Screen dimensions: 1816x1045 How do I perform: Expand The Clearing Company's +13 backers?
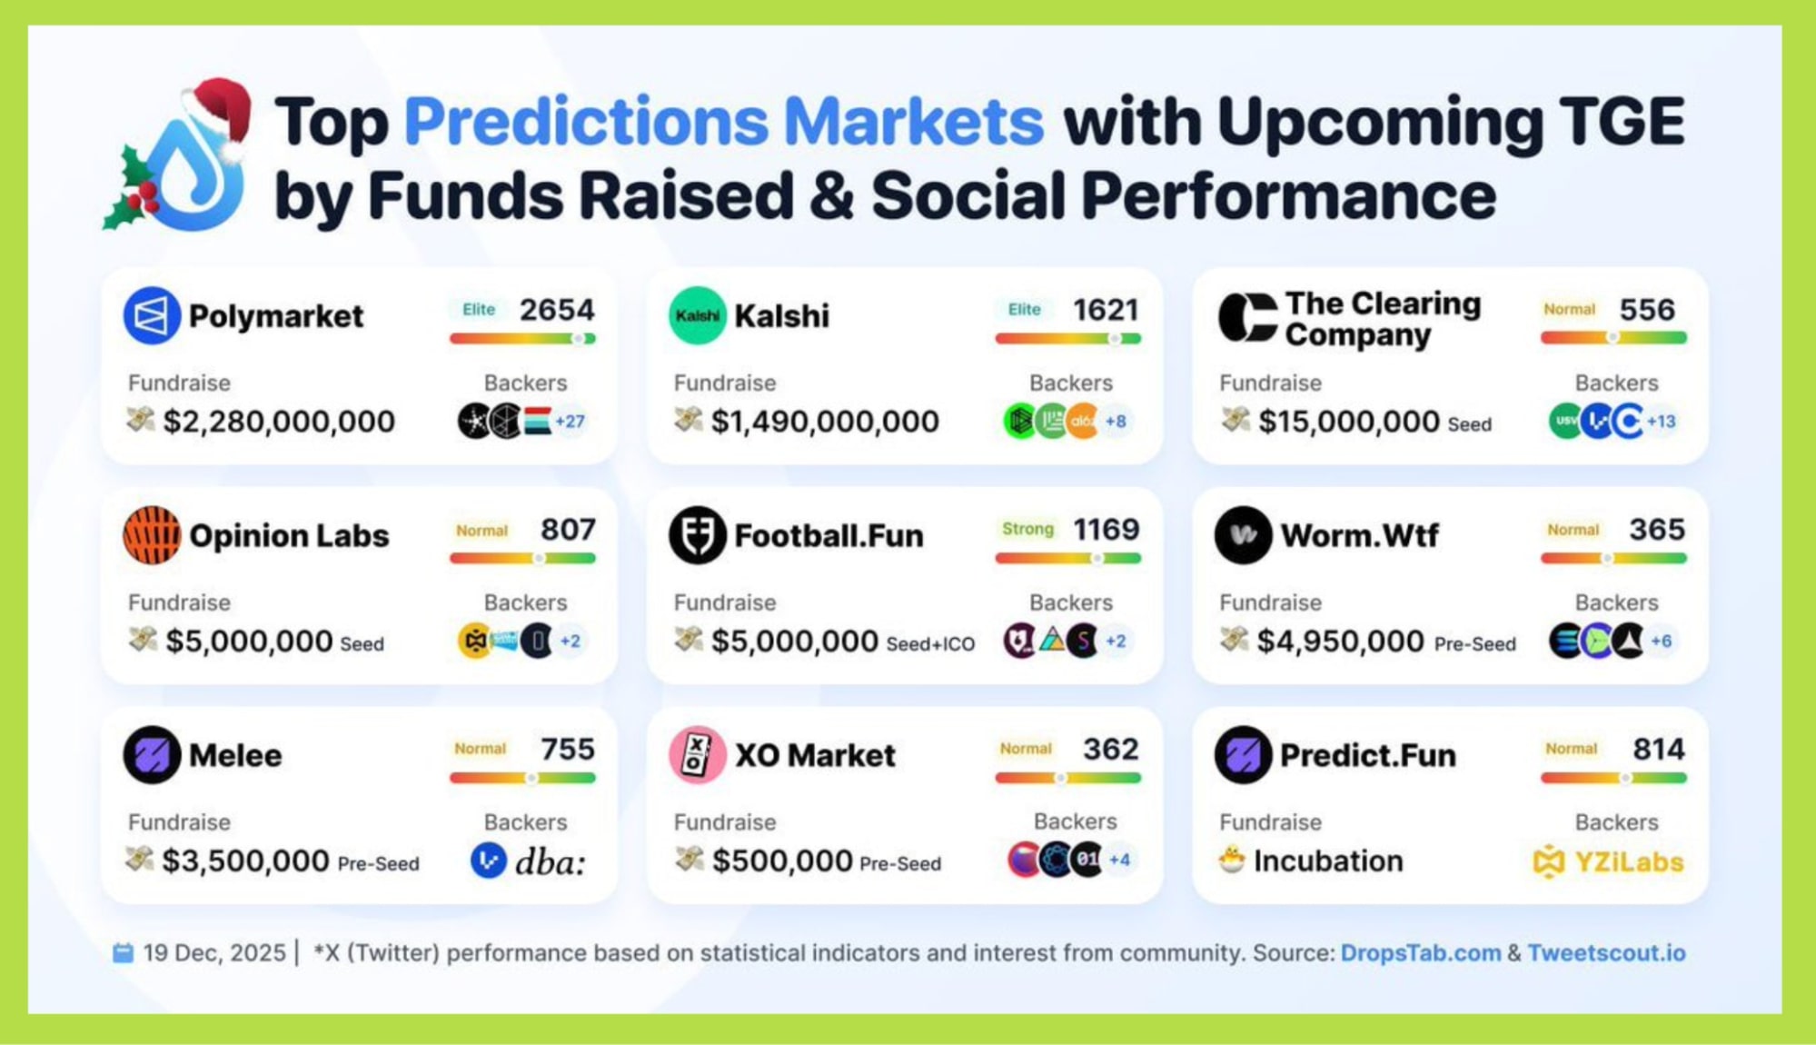(1662, 422)
